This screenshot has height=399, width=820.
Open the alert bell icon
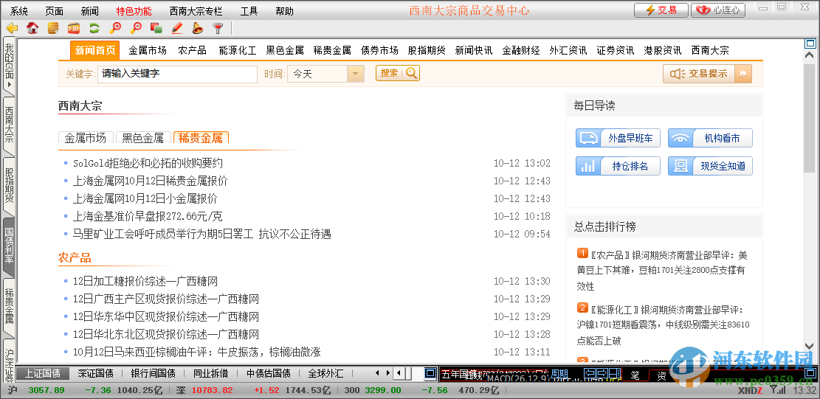click(197, 28)
